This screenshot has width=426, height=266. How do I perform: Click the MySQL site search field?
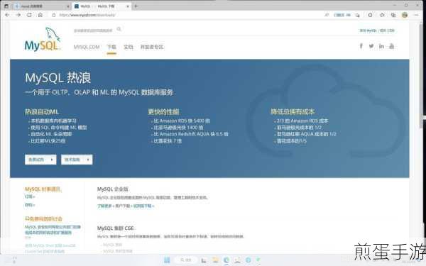[93, 31]
